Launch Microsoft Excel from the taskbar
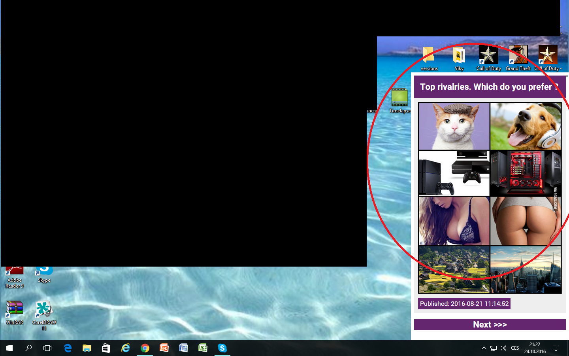The image size is (569, 356). point(203,348)
